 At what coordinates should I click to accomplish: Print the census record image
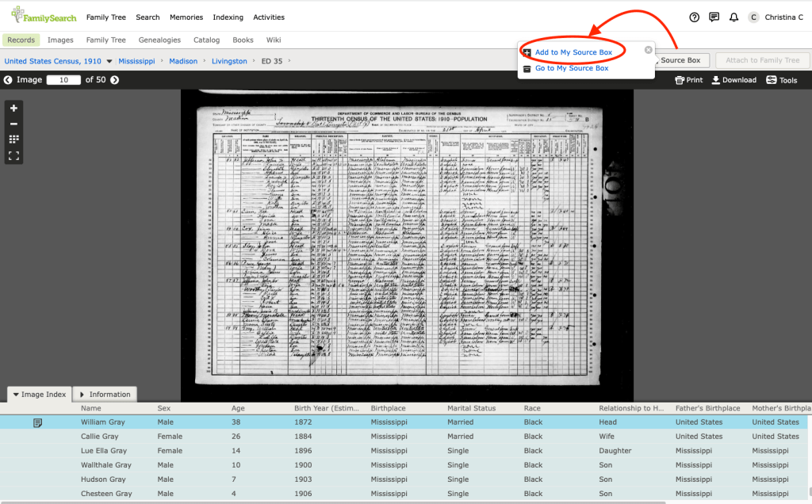tap(688, 79)
